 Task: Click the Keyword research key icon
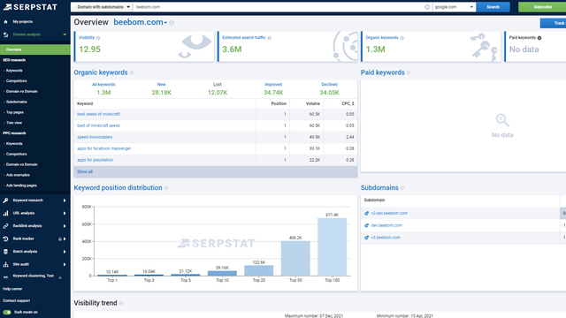5,201
